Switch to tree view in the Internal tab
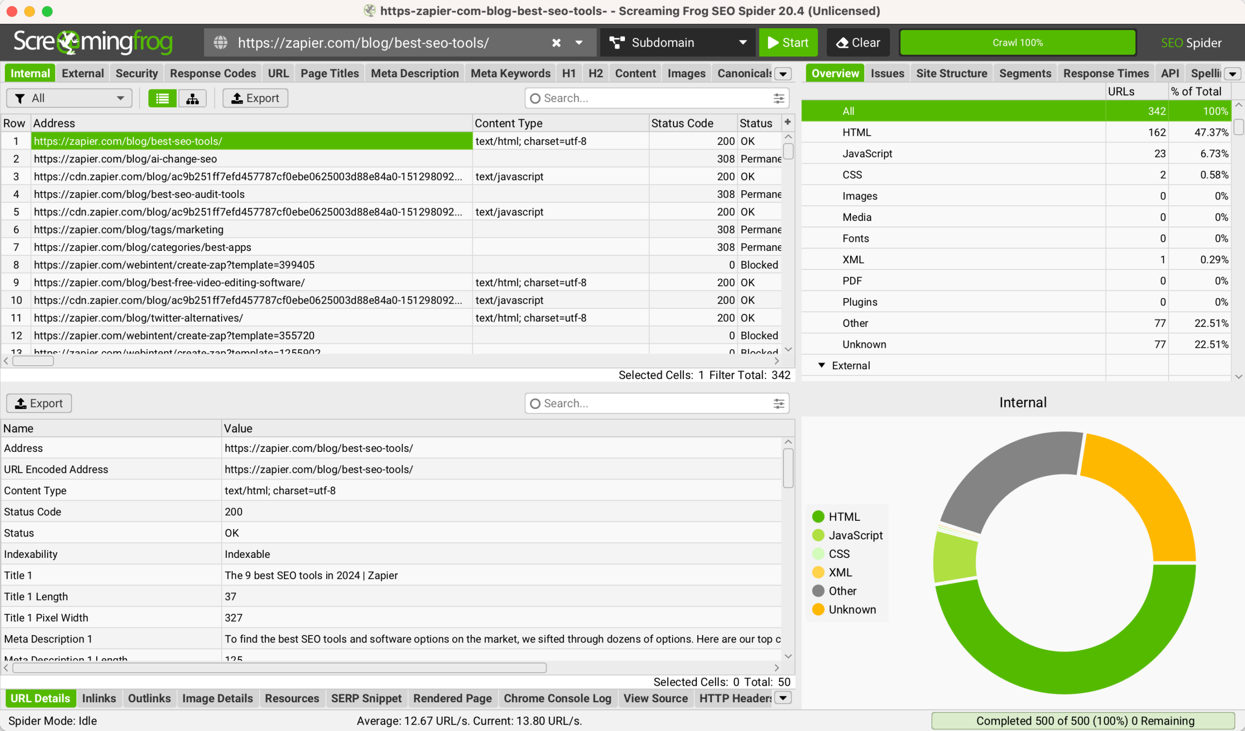 pyautogui.click(x=192, y=98)
